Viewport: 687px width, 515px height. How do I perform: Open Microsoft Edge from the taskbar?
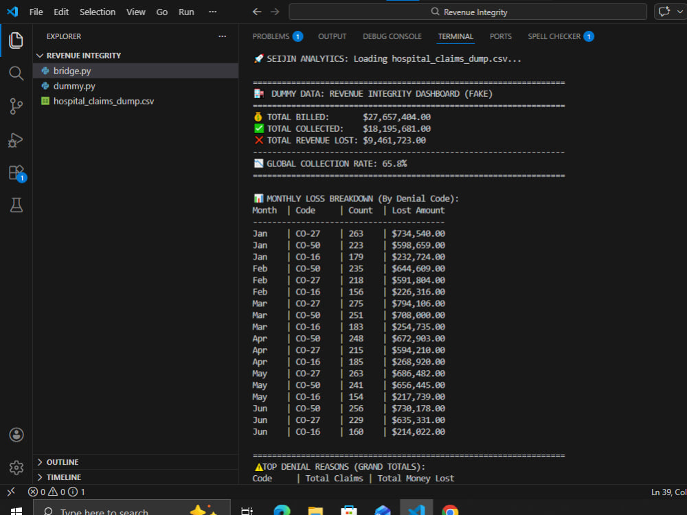point(282,510)
